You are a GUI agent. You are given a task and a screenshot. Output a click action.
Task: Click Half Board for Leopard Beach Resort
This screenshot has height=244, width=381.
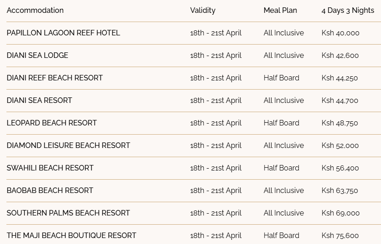(281, 123)
